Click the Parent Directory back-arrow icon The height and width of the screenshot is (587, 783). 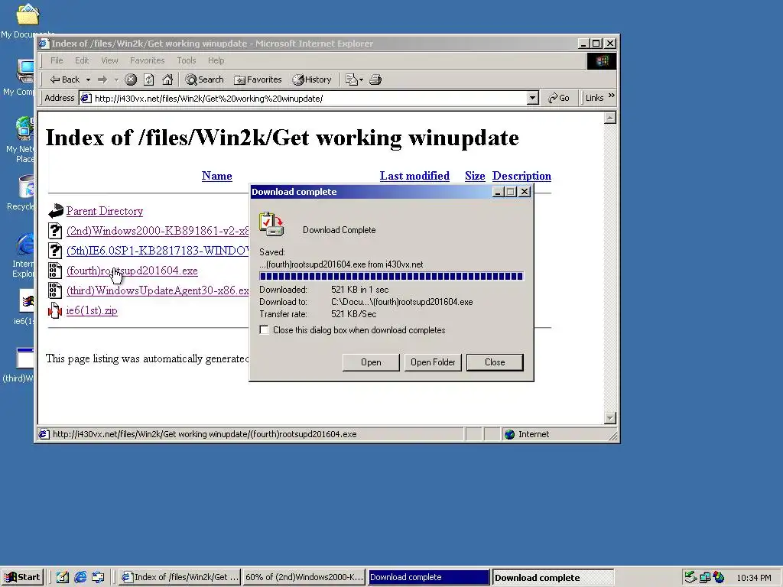coord(55,211)
